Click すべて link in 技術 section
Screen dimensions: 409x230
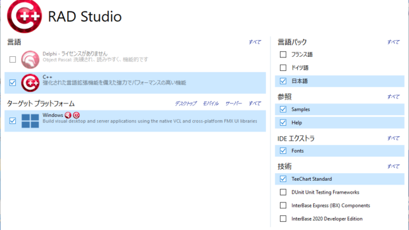pos(394,166)
